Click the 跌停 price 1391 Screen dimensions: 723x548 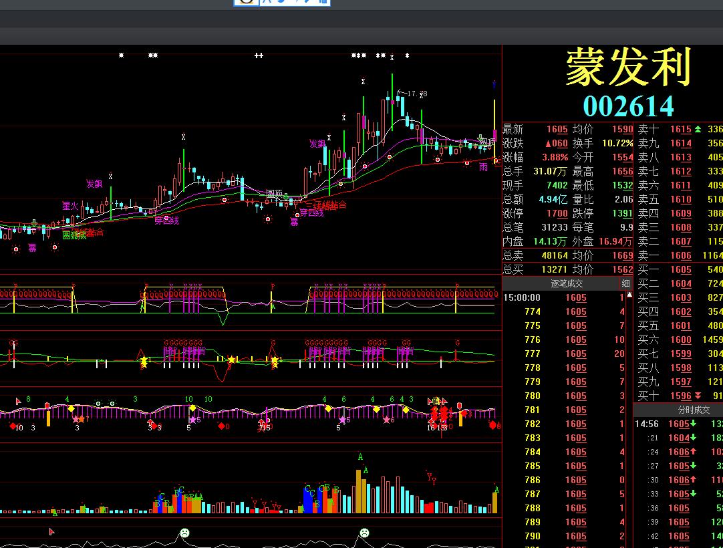pos(623,214)
